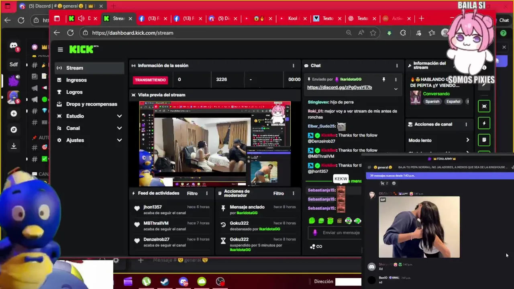The height and width of the screenshot is (289, 514).
Task: Click the green screenshot widget button
Action: [x=484, y=106]
